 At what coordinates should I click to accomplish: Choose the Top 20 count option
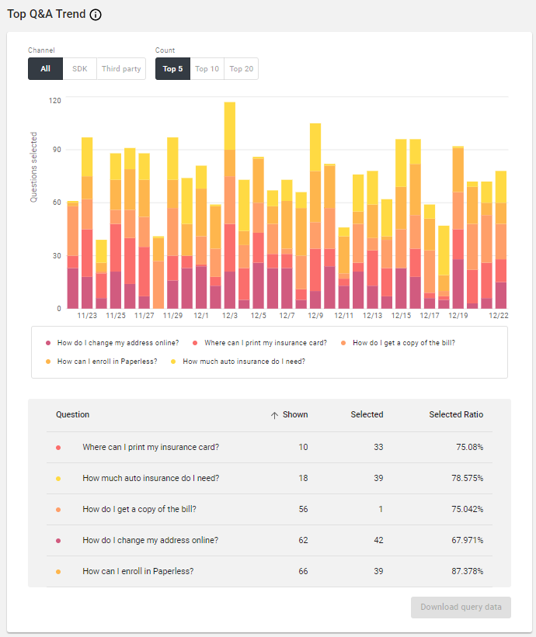(241, 68)
